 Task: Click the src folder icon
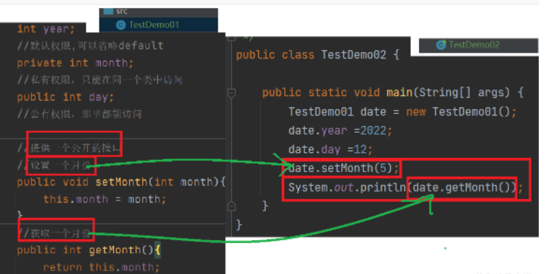click(109, 12)
